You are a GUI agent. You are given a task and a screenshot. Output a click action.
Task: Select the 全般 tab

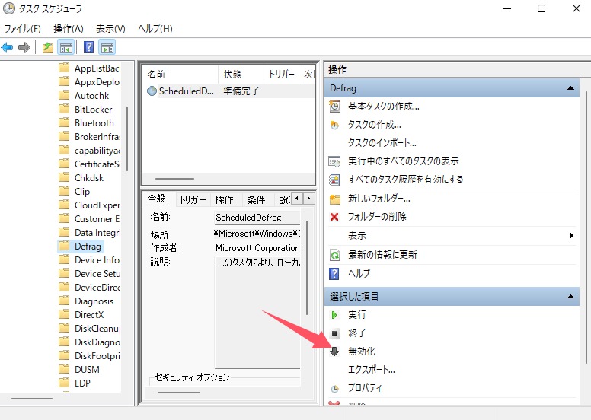(x=157, y=199)
